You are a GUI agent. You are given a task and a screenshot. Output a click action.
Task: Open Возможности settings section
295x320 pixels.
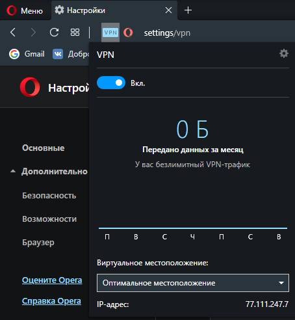point(49,219)
